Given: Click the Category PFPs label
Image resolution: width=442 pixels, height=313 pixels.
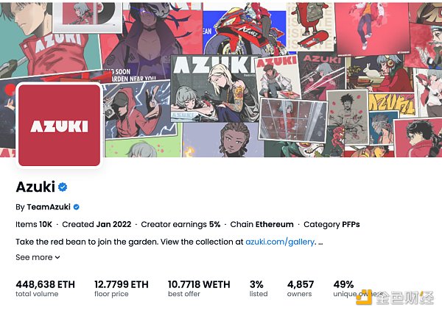Looking at the screenshot, I should tap(331, 224).
